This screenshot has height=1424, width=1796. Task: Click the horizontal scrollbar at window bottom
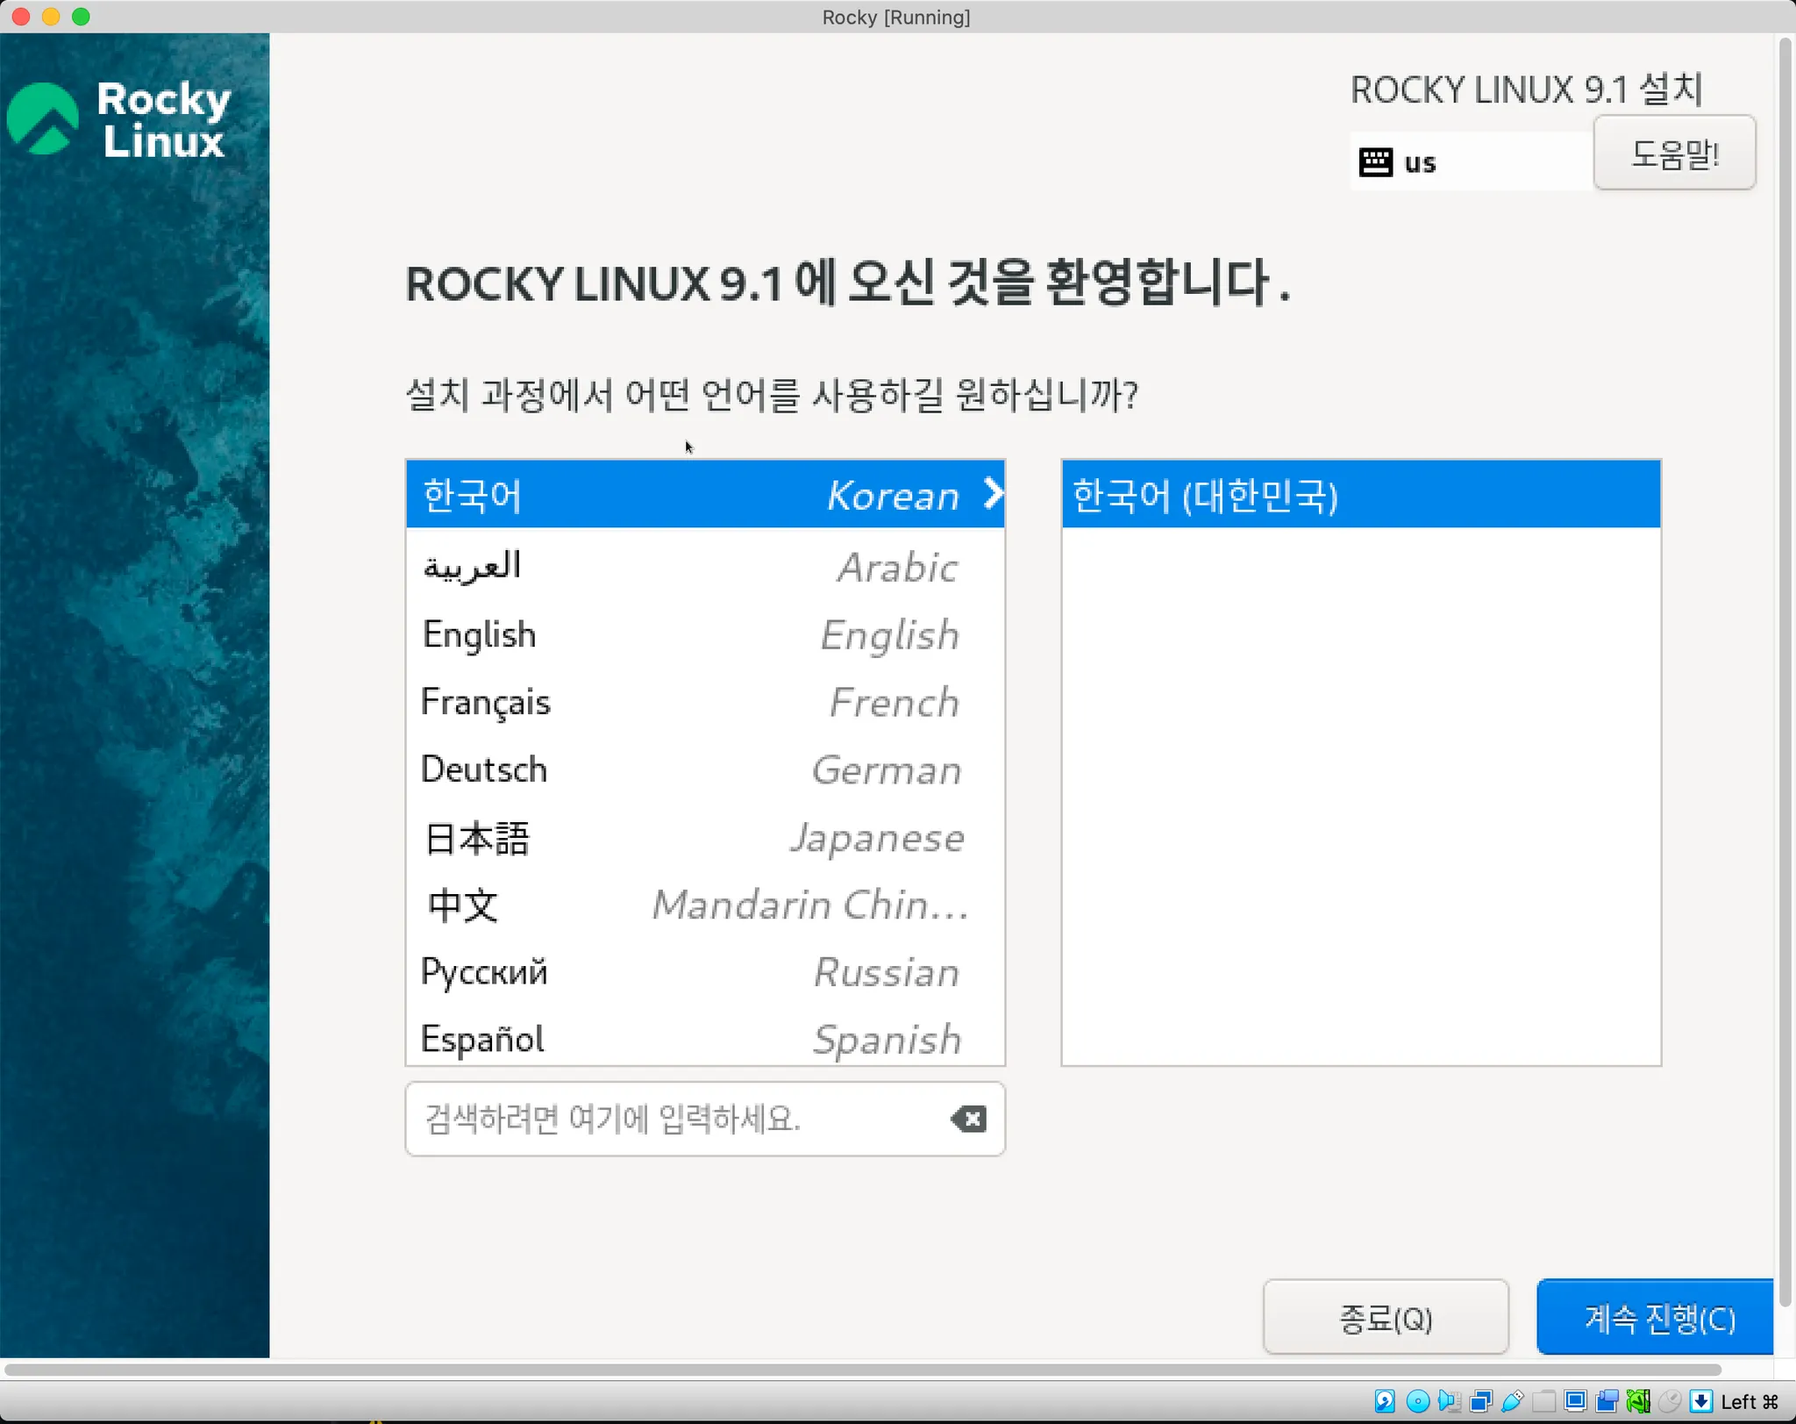[863, 1370]
